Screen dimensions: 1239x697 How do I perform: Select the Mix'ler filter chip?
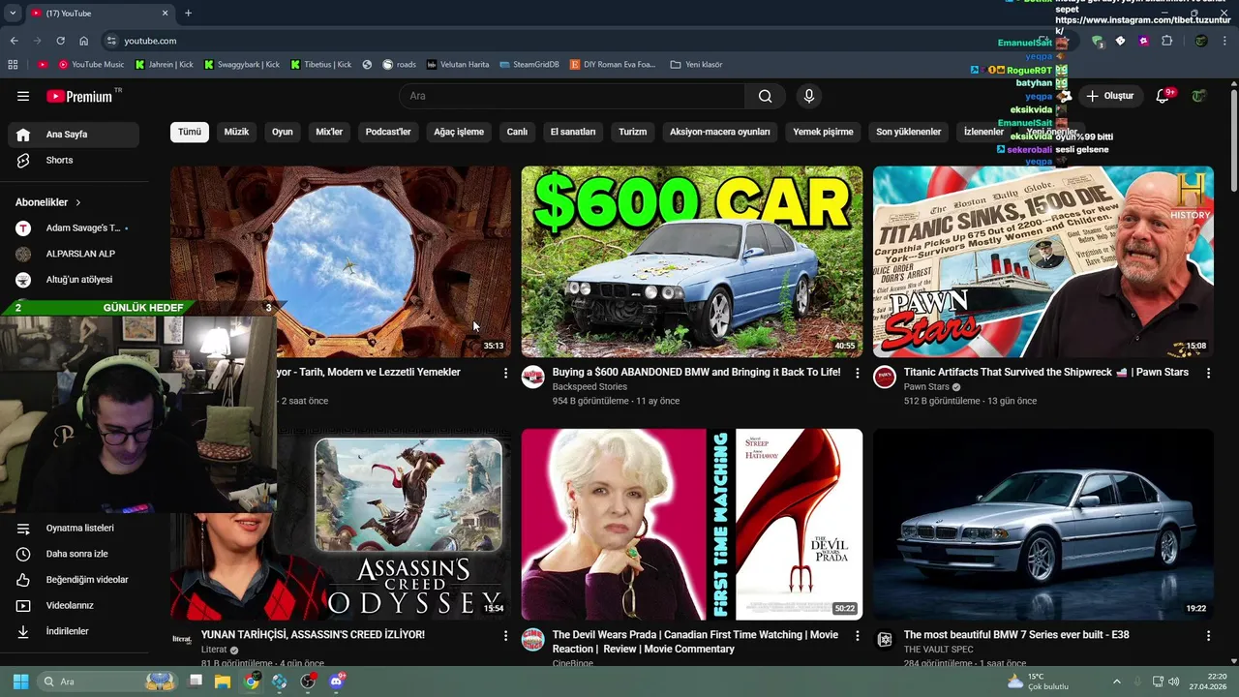coord(329,132)
